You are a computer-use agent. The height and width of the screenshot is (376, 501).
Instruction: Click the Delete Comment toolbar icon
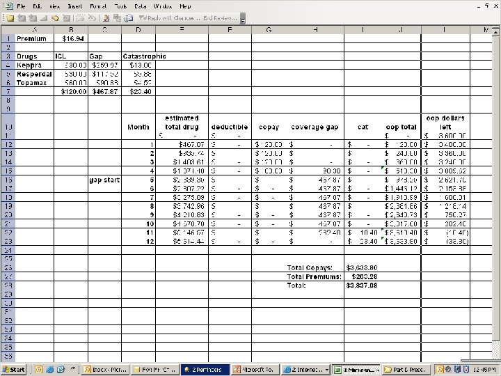pos(67,18)
